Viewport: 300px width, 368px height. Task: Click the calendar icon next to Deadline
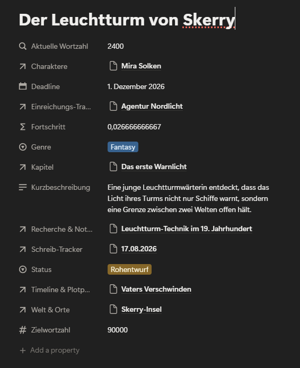pyautogui.click(x=23, y=86)
